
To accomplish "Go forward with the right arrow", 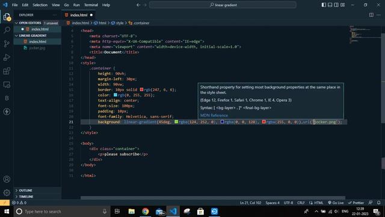I will (145, 5).
